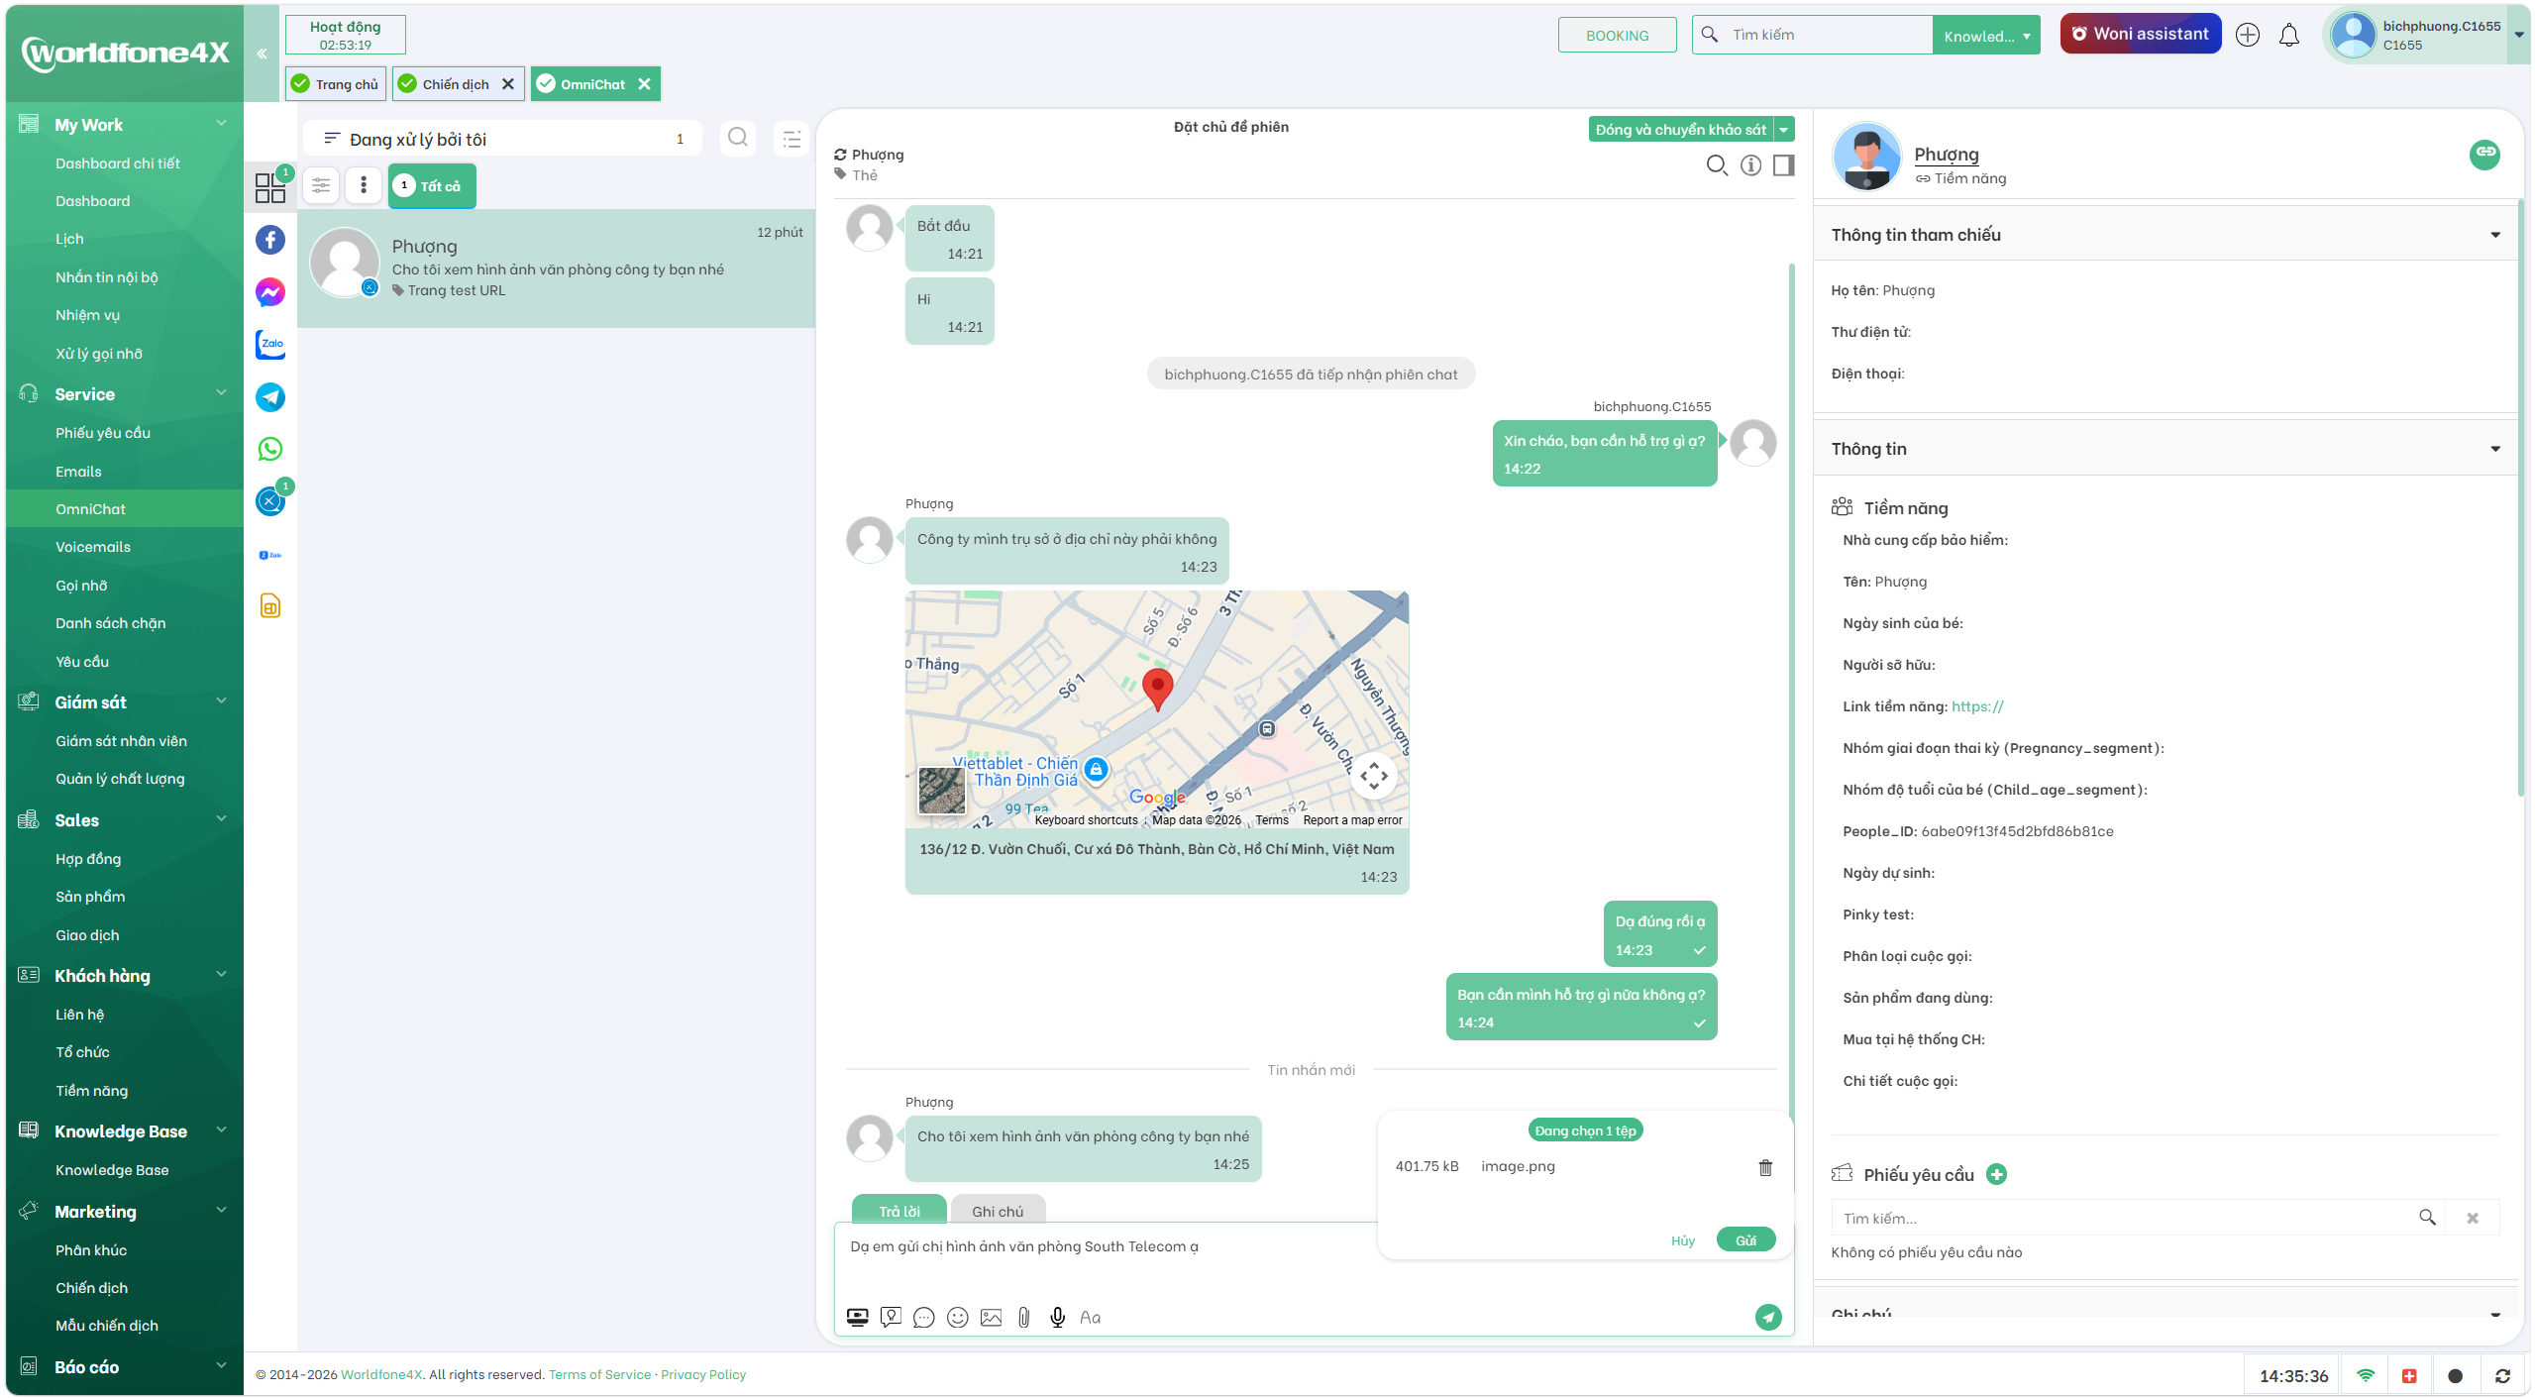
Task: Select the Telegram channel icon
Action: [270, 397]
